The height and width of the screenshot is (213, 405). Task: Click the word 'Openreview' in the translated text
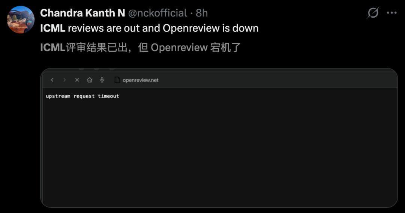179,48
